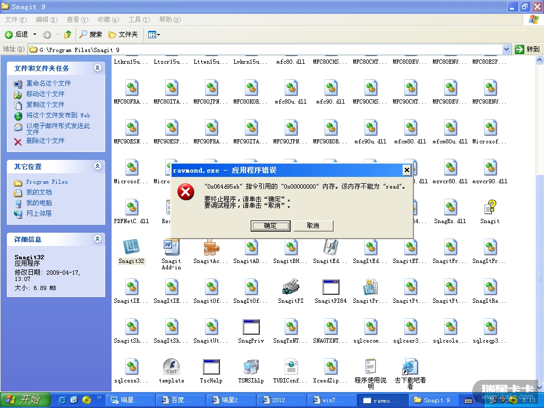
Task: Open 我的文档 in other places
Action: coord(39,192)
